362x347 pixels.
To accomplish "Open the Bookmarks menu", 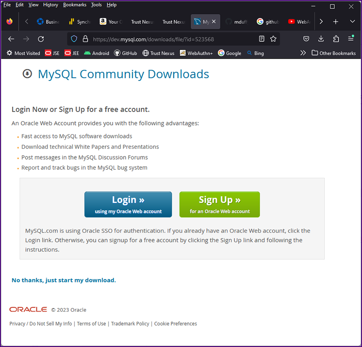I will 75,5.
